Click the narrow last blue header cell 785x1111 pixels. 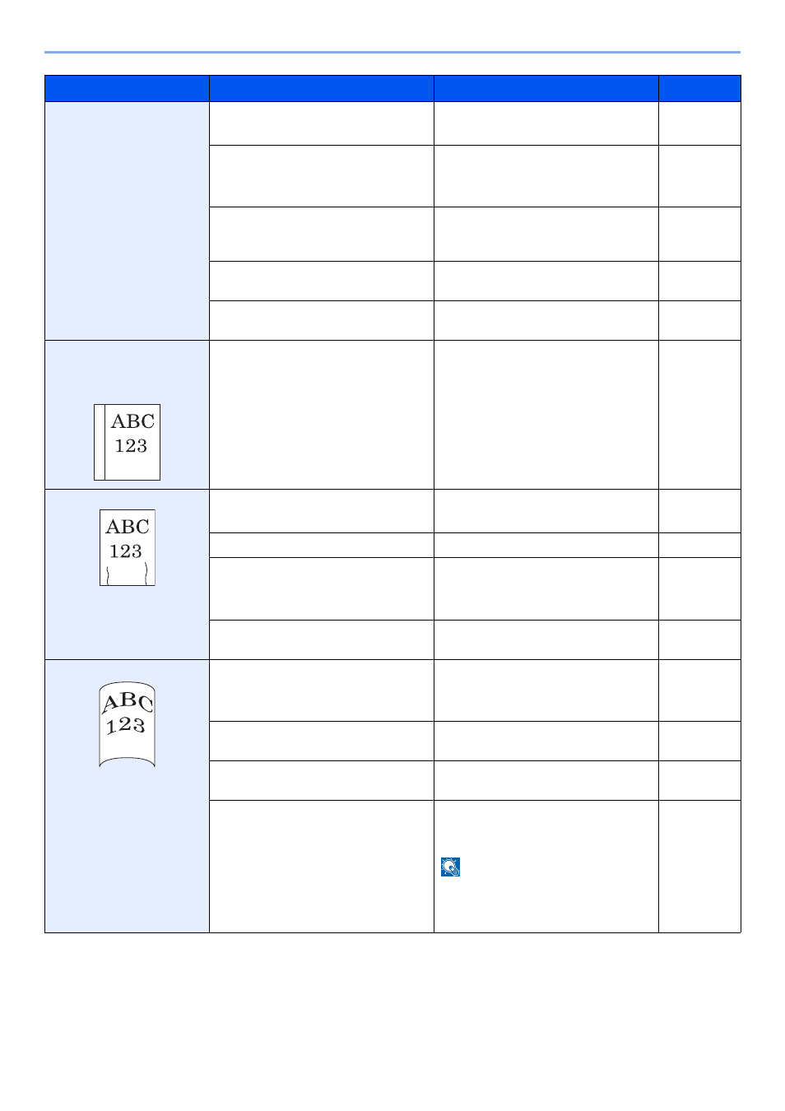point(700,88)
